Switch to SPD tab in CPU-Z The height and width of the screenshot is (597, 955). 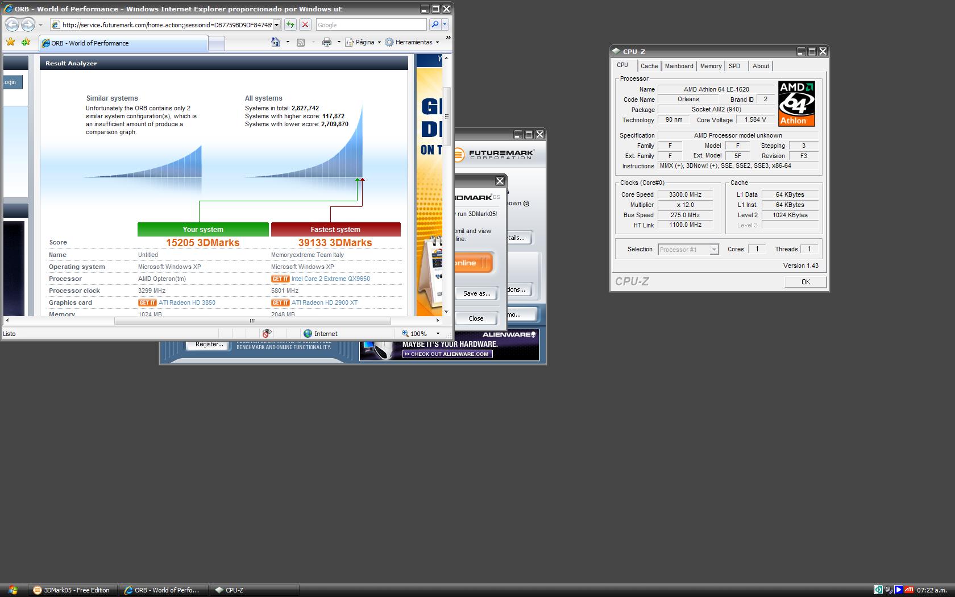734,66
